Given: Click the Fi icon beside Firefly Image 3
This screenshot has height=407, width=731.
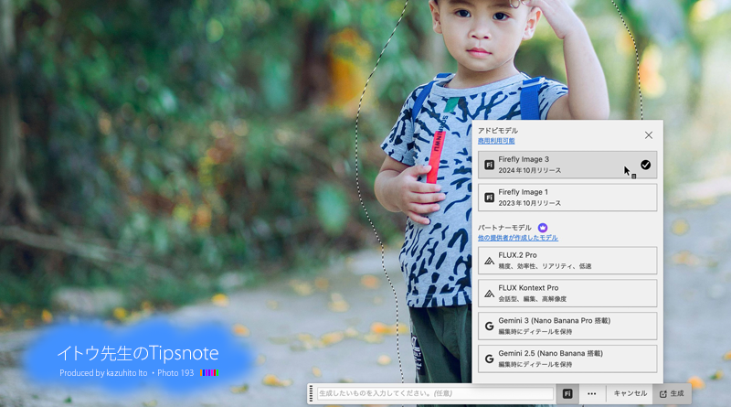Looking at the screenshot, I should coord(489,165).
